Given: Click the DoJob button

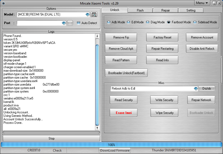Looking at the screenshot, I should coord(207,88).
